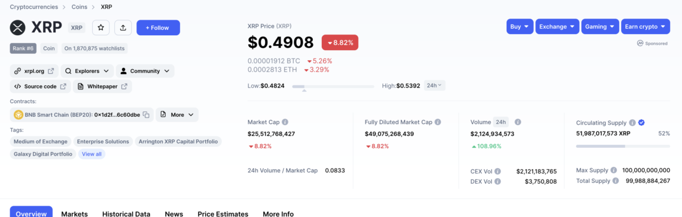Viewport: 682px width, 217px height.
Task: Copy the BNB Smart Chain contract address
Action: (147, 115)
